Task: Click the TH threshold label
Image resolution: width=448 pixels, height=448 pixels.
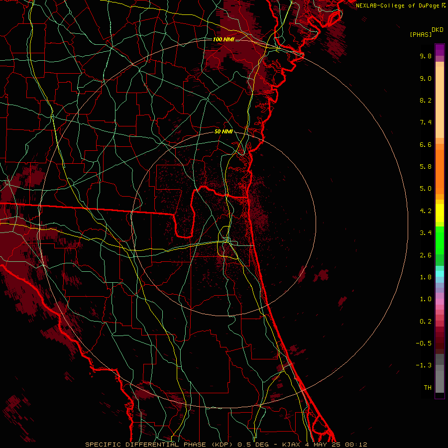Action: pos(428,388)
